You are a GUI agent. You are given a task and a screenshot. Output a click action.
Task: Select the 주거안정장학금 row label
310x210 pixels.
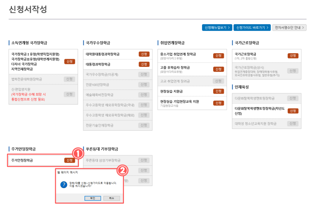pos(22,160)
